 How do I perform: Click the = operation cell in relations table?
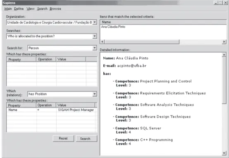[x=46, y=110]
